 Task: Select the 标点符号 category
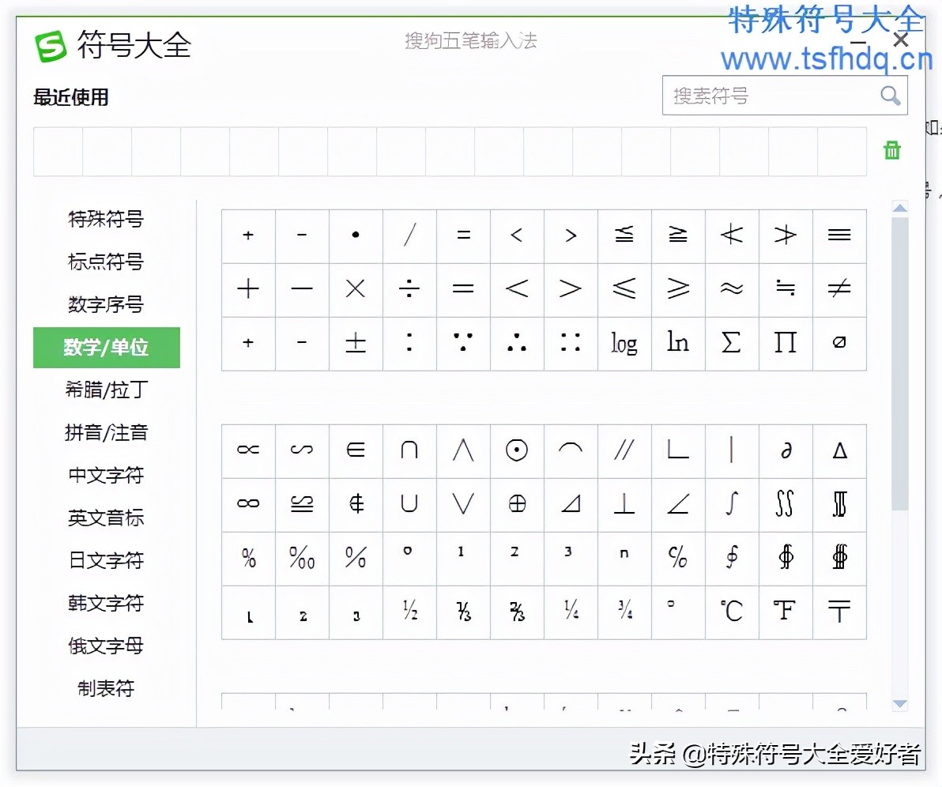[107, 262]
